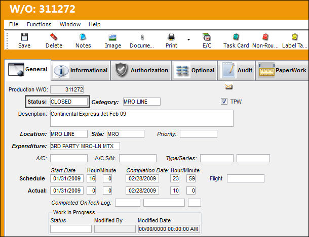Click the Site label link
This screenshot has width=309, height=237.
[98, 134]
